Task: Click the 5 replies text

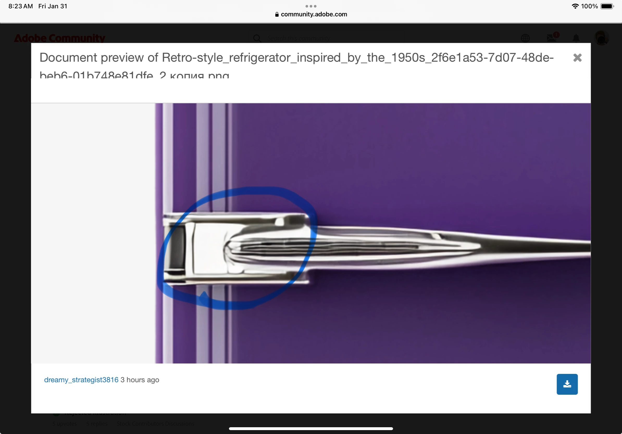Action: coord(97,423)
